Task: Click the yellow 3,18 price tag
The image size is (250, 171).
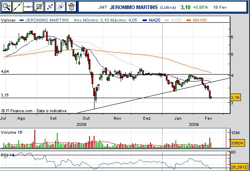Action: (235, 97)
